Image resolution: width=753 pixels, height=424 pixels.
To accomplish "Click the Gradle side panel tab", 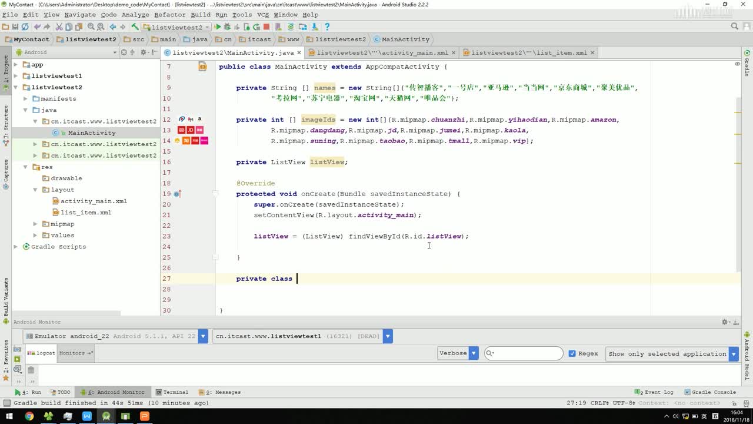I will pos(747,64).
